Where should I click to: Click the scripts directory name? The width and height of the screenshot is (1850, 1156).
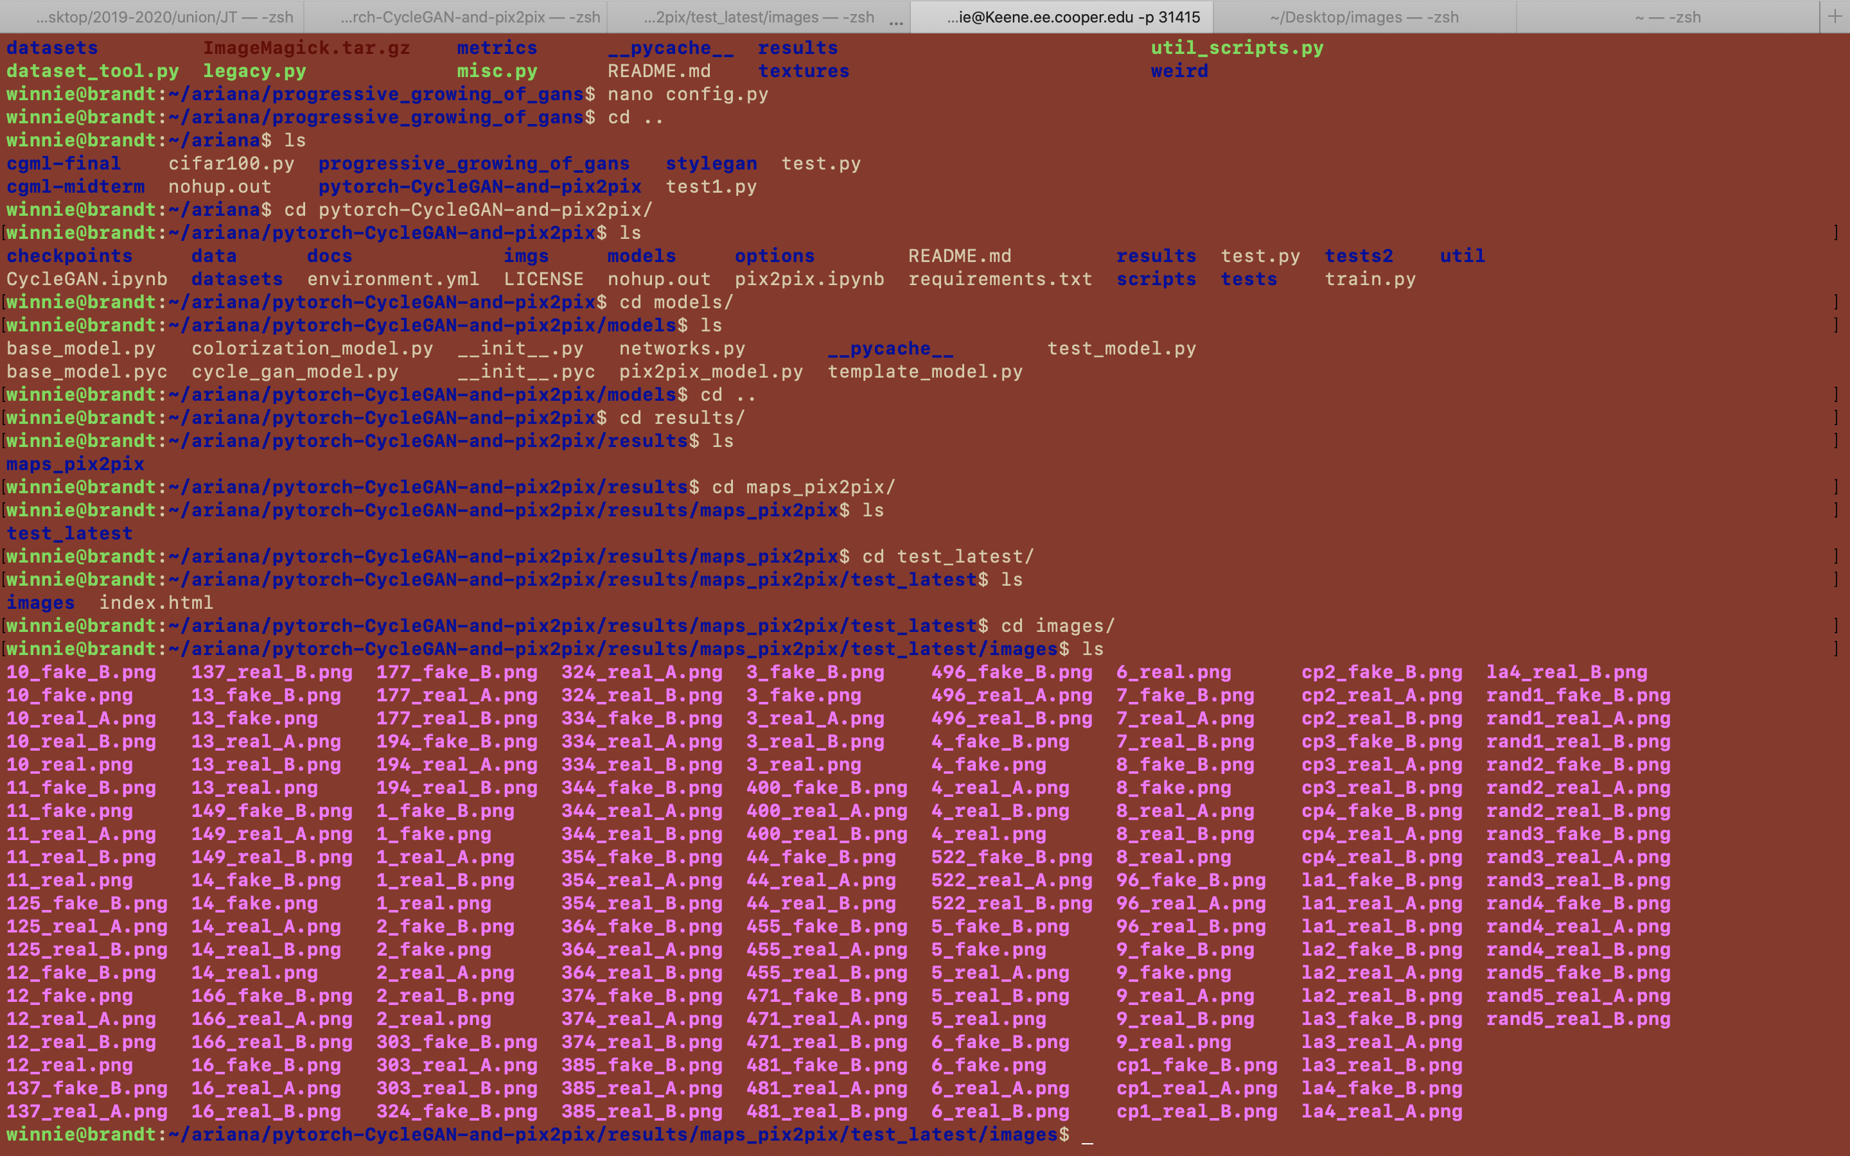coord(1156,279)
